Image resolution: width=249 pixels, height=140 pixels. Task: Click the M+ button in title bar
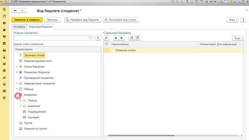(211, 2)
